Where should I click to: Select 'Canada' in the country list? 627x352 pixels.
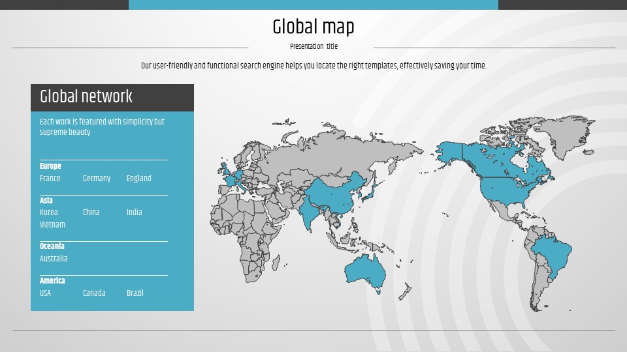pyautogui.click(x=94, y=293)
